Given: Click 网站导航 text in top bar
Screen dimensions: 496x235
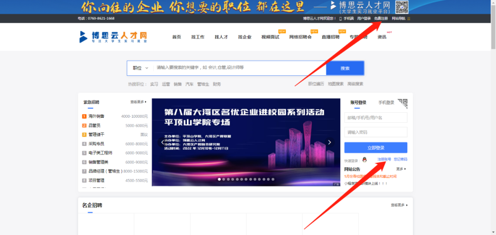Looking at the screenshot, I should [x=398, y=19].
